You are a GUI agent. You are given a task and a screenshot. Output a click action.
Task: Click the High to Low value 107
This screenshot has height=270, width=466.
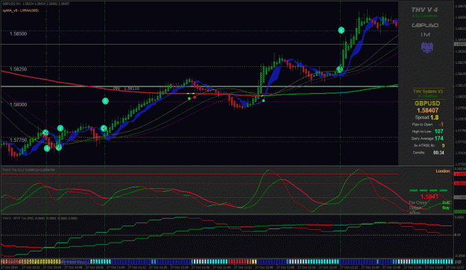coord(439,132)
